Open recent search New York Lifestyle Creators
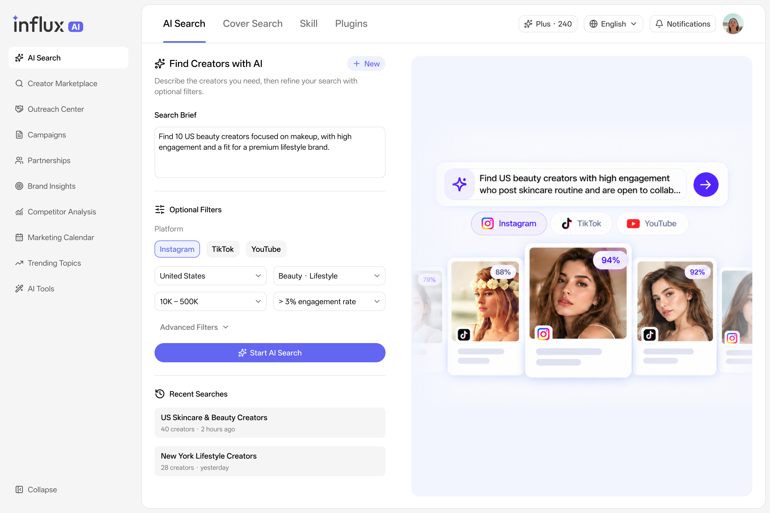The image size is (770, 513). tap(270, 461)
